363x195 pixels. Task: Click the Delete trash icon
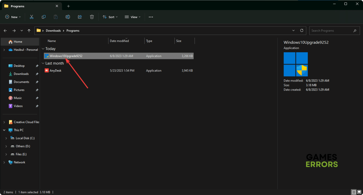(92, 17)
